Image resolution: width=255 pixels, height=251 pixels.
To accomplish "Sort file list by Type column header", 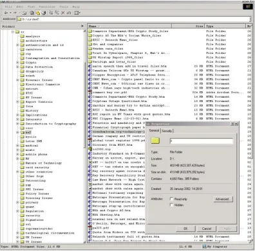I will (225, 26).
